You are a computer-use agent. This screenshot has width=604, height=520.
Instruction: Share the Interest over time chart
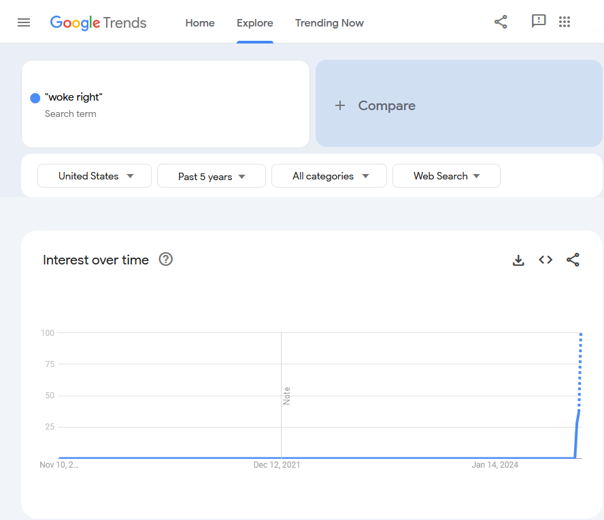click(x=573, y=260)
